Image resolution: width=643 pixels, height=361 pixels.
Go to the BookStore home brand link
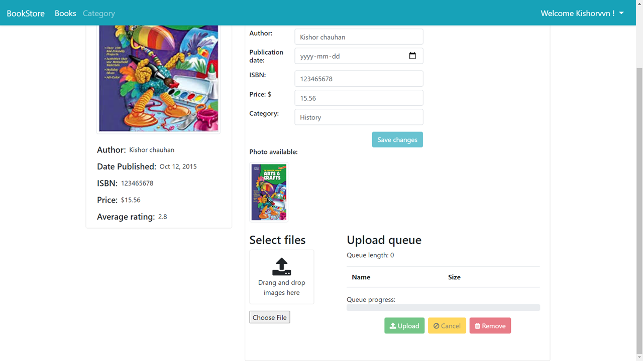[26, 13]
